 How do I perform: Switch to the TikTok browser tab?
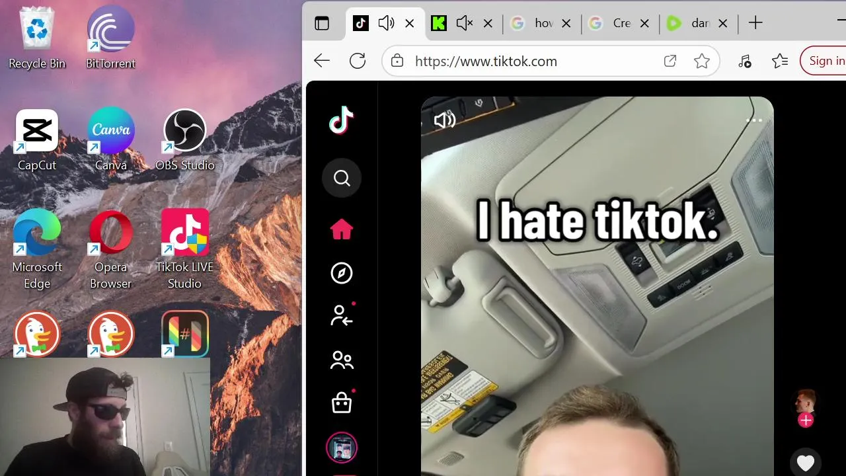click(x=361, y=23)
